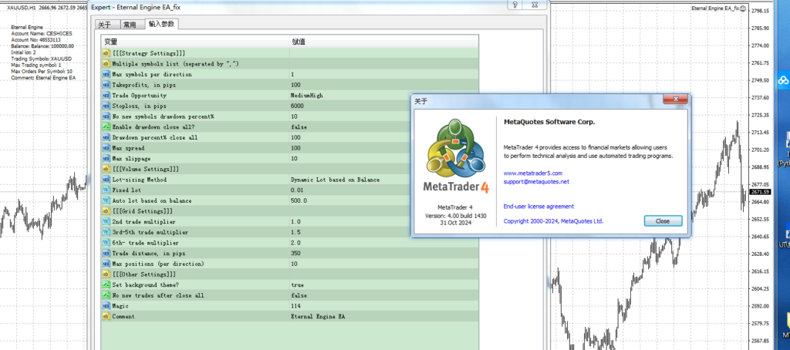Click the Max Orders Per Symbol: 10 text
Screen dimensions: 790x350
(42, 72)
